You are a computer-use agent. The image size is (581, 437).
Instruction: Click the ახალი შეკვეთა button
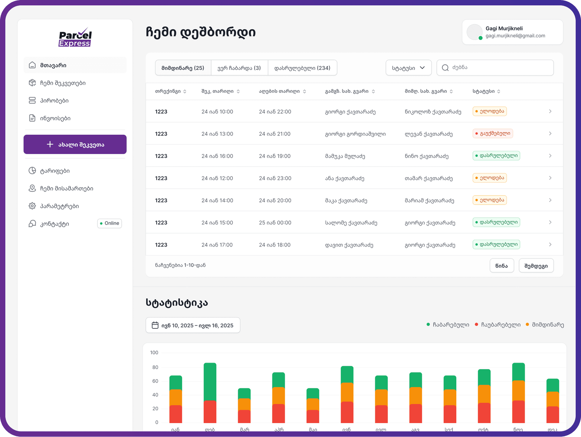(75, 144)
